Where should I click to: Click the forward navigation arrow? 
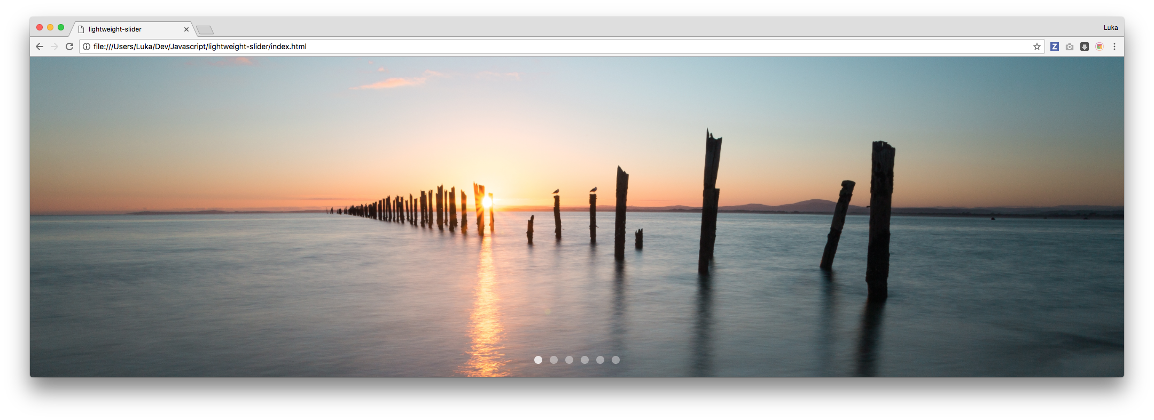point(54,46)
